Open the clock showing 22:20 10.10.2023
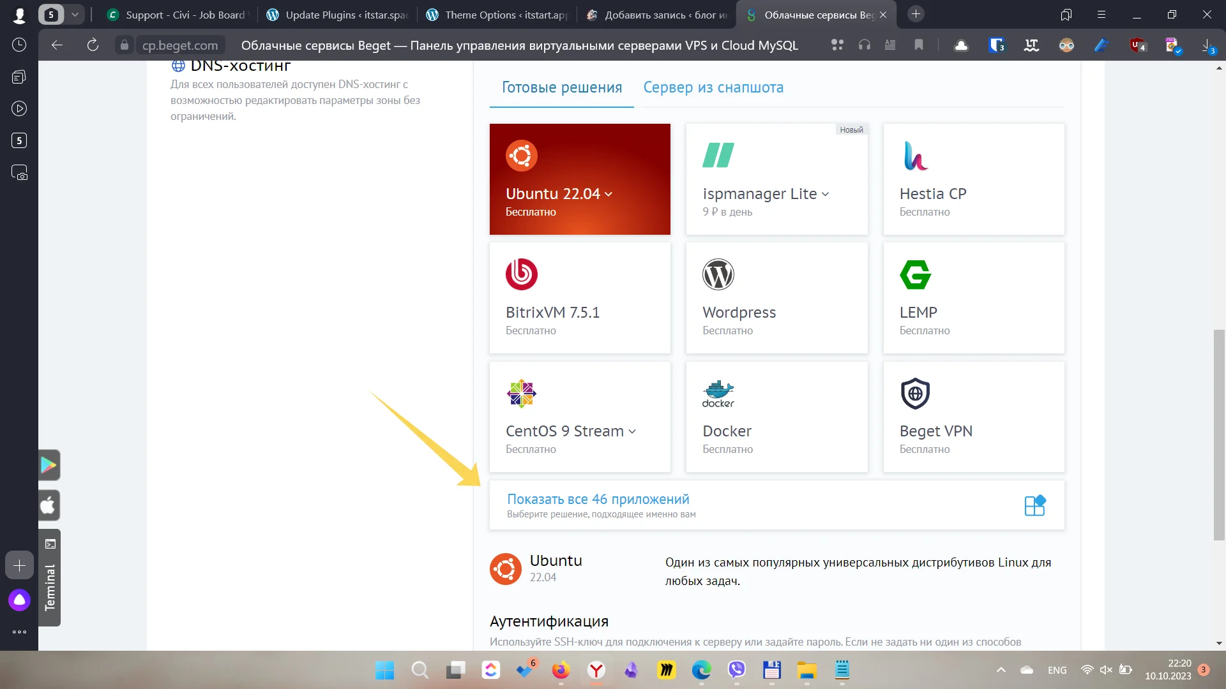Screen dimensions: 1226x689 click(1168, 670)
